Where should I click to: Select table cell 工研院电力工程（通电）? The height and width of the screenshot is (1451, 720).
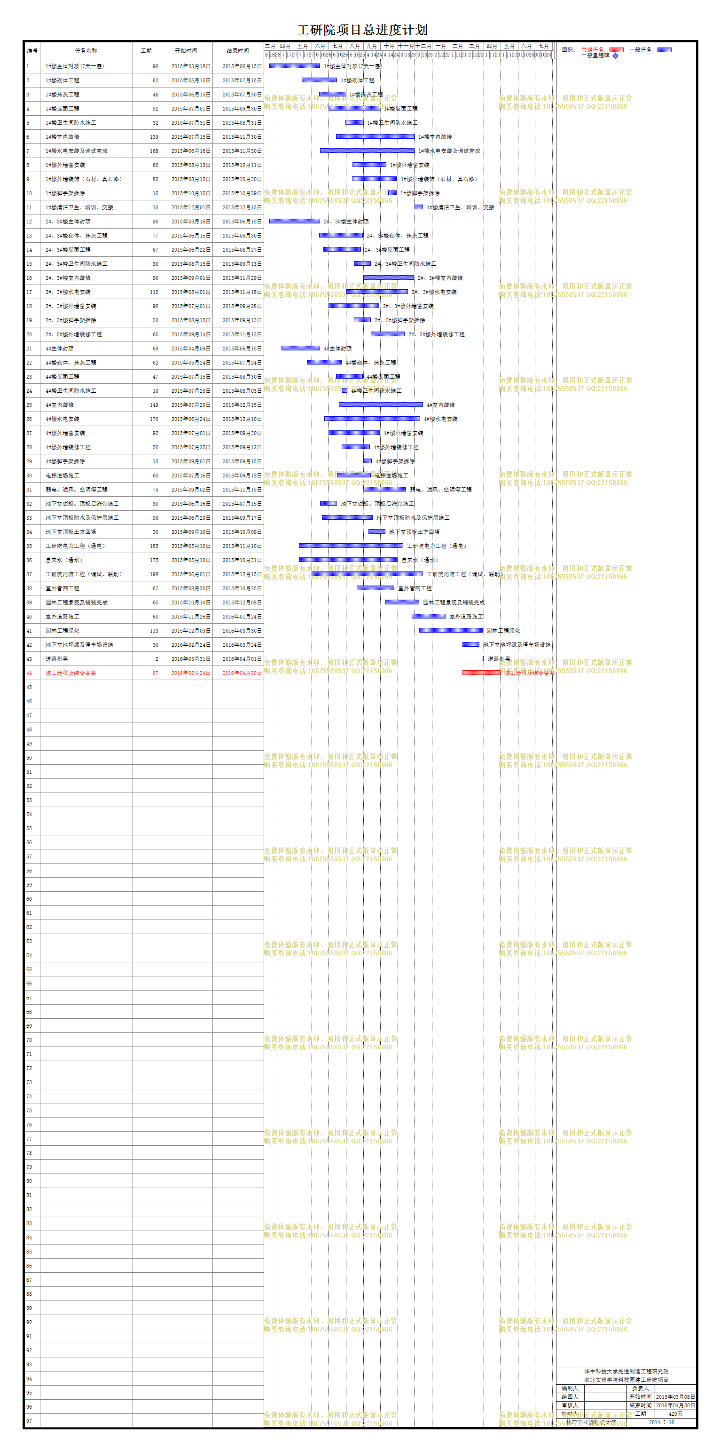(86, 546)
